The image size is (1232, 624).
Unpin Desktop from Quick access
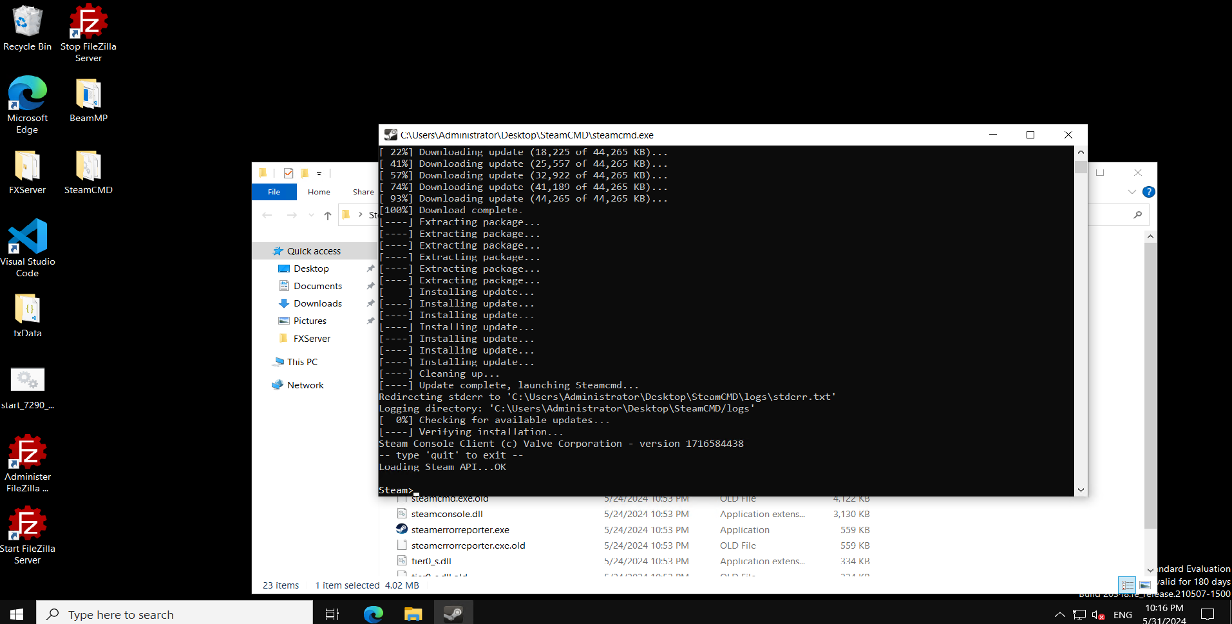370,269
